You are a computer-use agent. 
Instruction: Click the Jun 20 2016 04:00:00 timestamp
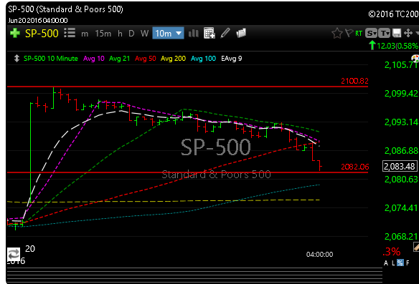click(38, 21)
